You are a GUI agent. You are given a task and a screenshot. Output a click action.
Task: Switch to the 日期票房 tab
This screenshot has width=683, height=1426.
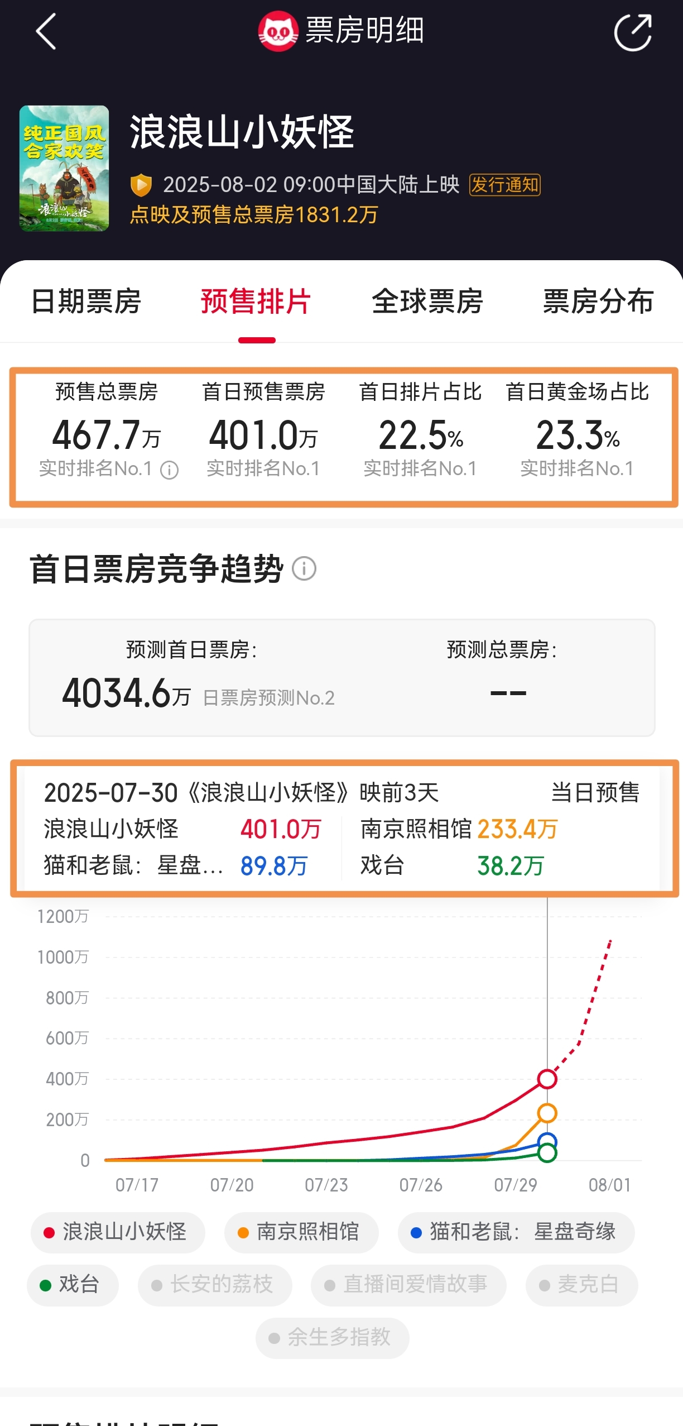click(86, 302)
